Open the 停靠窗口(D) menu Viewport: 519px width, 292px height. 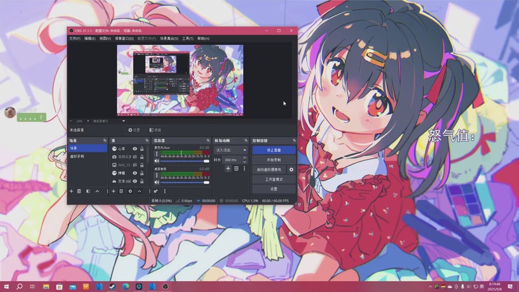125,39
